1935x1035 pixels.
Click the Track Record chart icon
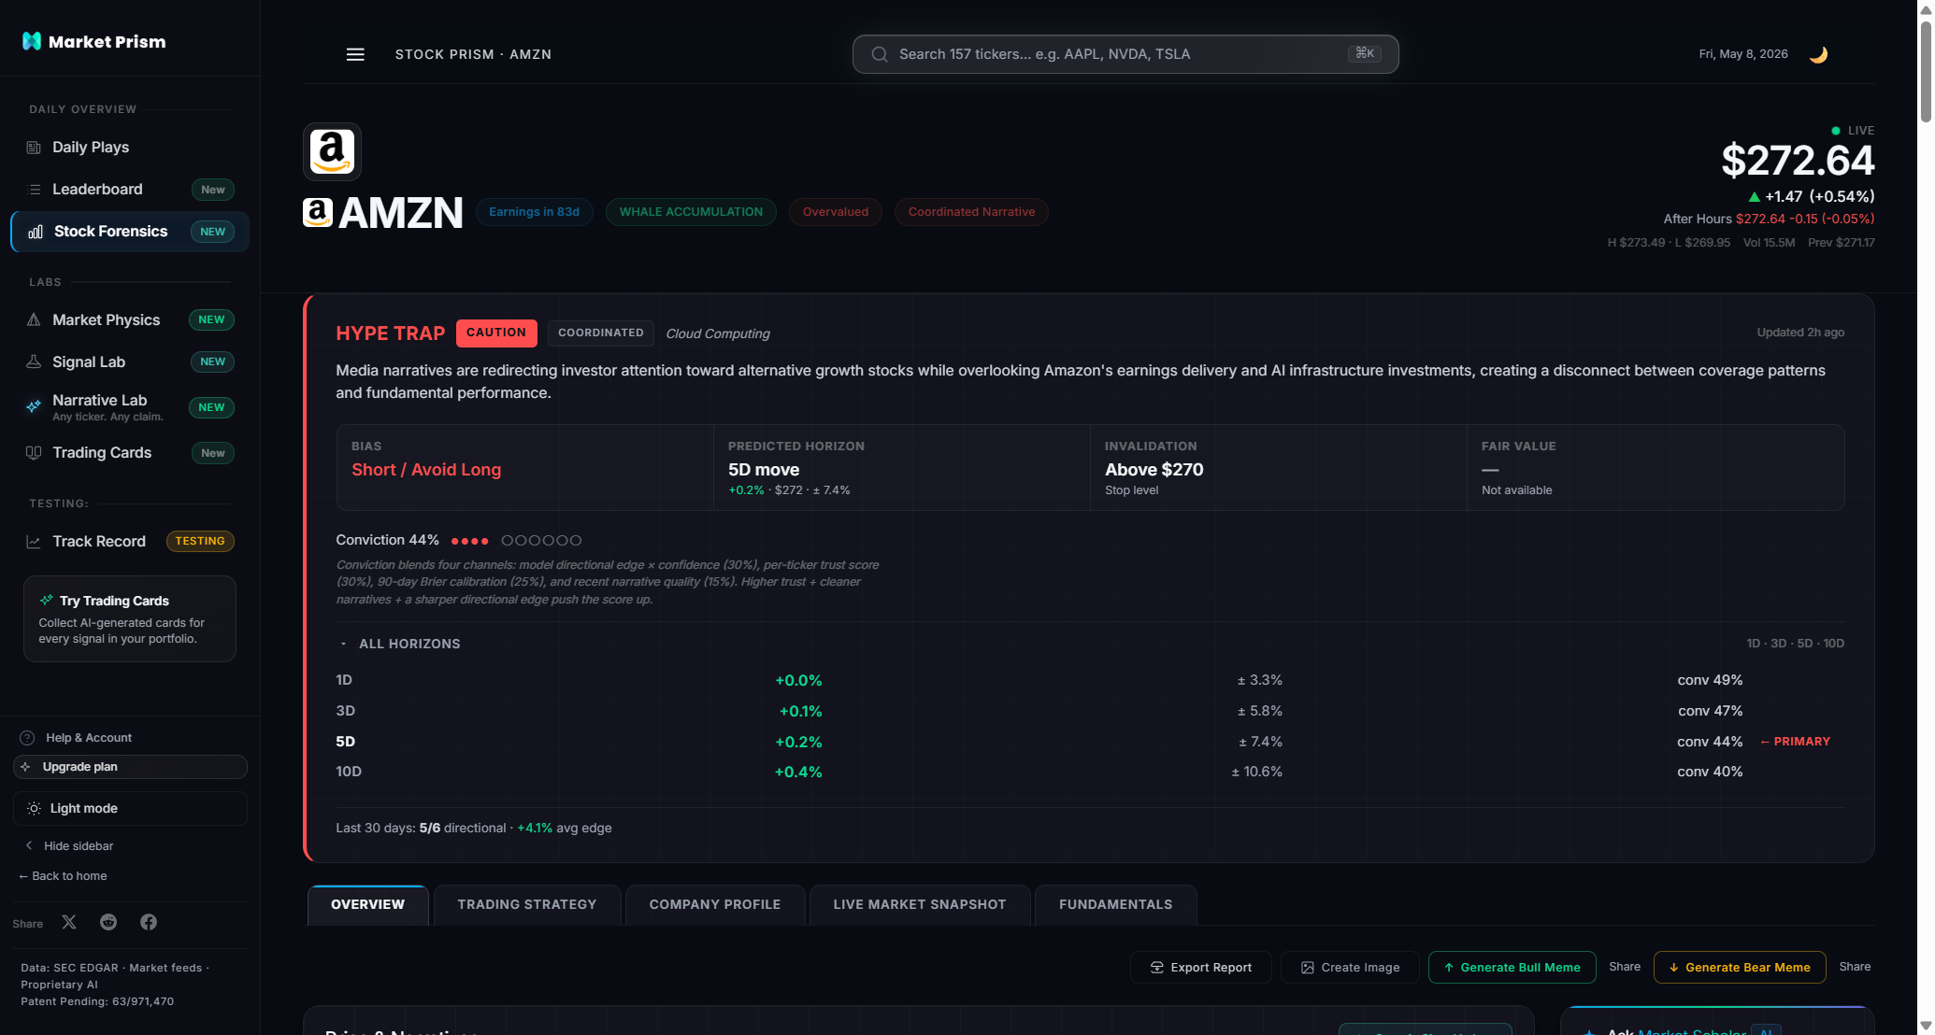pos(34,542)
